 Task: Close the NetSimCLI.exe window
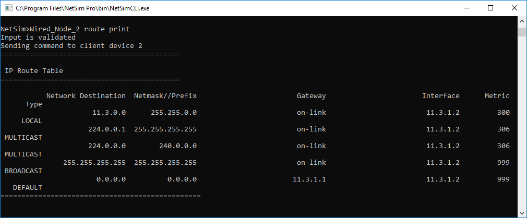(514, 8)
